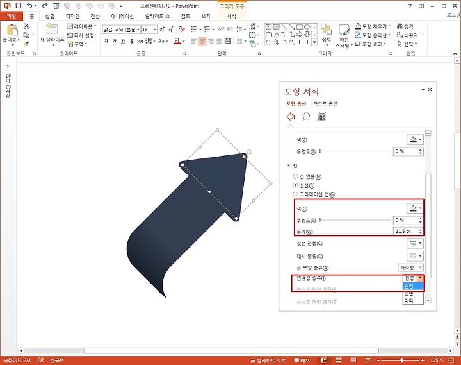Click the center align paragraph icon
The height and width of the screenshot is (365, 461).
[x=202, y=41]
